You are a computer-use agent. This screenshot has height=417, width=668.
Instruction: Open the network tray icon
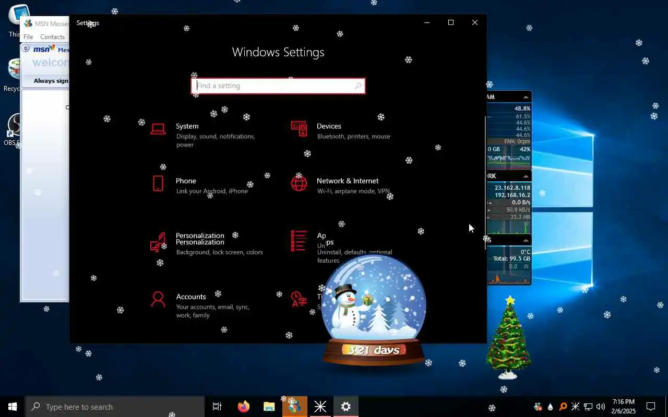coord(588,407)
